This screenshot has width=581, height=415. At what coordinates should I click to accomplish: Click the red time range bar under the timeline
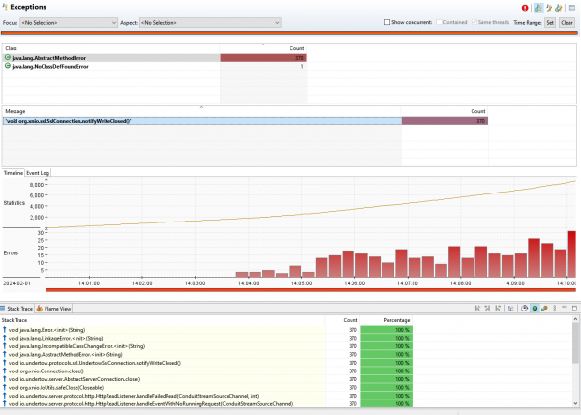310,290
